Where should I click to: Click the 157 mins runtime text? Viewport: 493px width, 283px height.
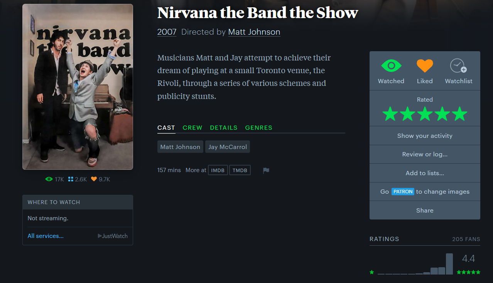pyautogui.click(x=169, y=170)
